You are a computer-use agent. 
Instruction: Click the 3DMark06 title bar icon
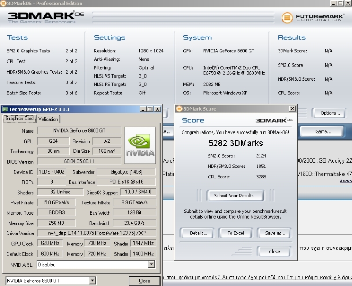3,3
